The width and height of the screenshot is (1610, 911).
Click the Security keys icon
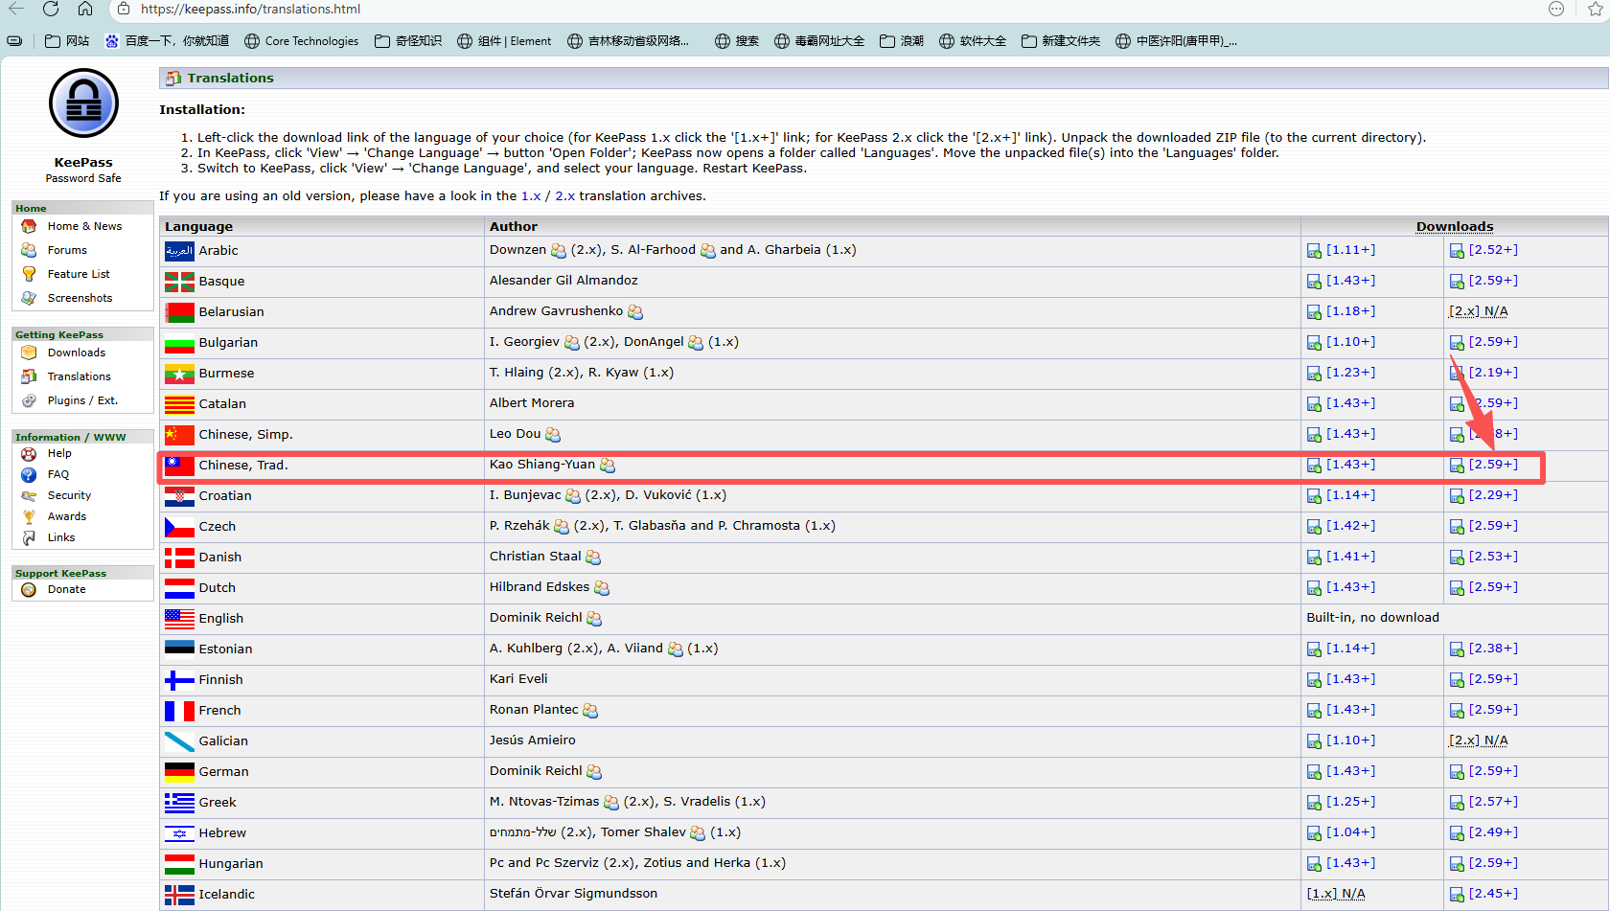click(29, 495)
